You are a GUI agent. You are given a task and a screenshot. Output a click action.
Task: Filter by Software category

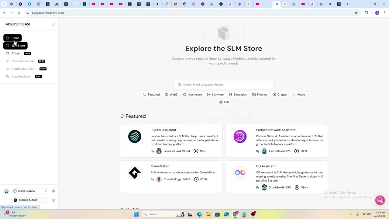[x=215, y=95]
